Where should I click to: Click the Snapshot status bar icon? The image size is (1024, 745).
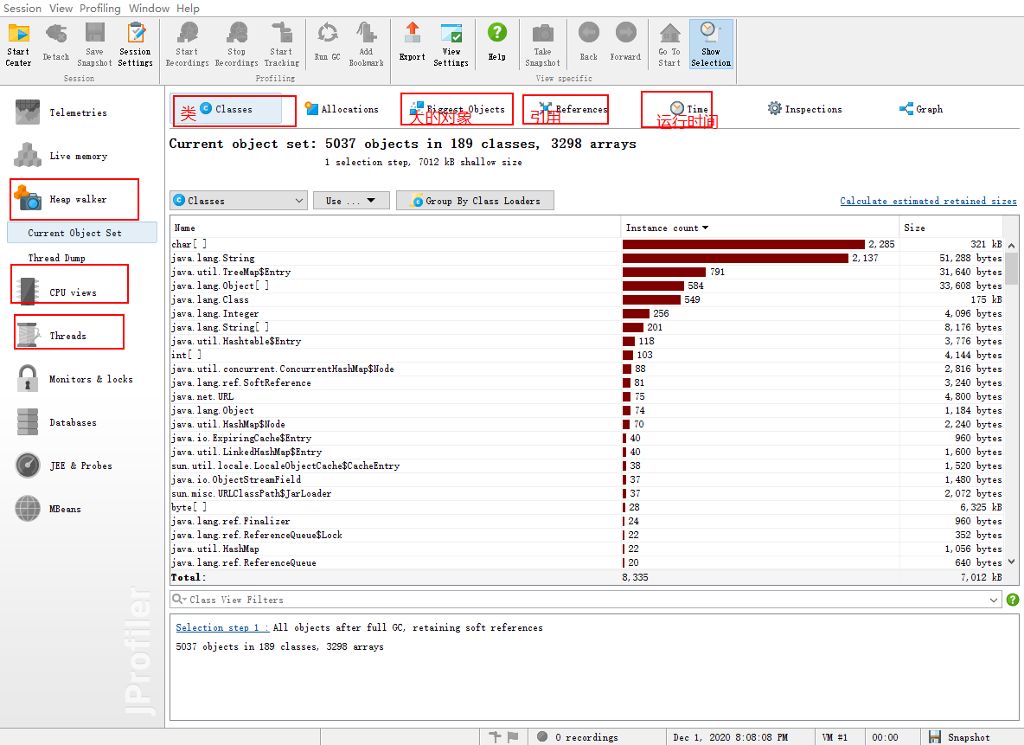point(935,737)
